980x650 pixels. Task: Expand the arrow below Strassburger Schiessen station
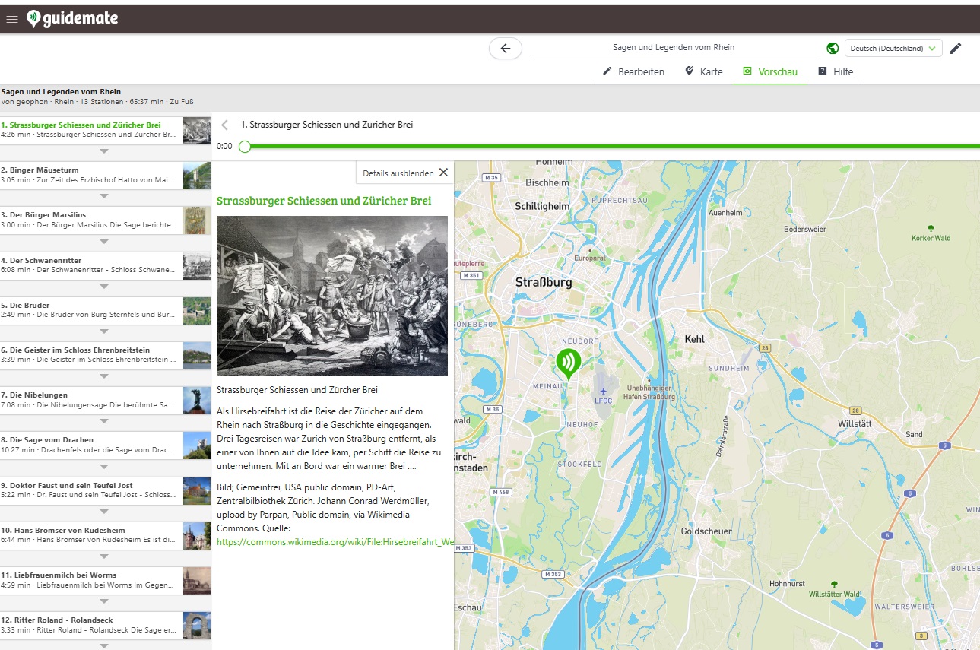(x=105, y=151)
